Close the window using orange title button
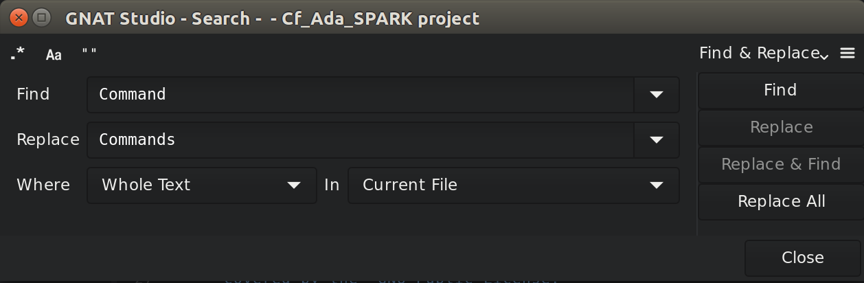Viewport: 864px width, 283px height. (x=19, y=18)
